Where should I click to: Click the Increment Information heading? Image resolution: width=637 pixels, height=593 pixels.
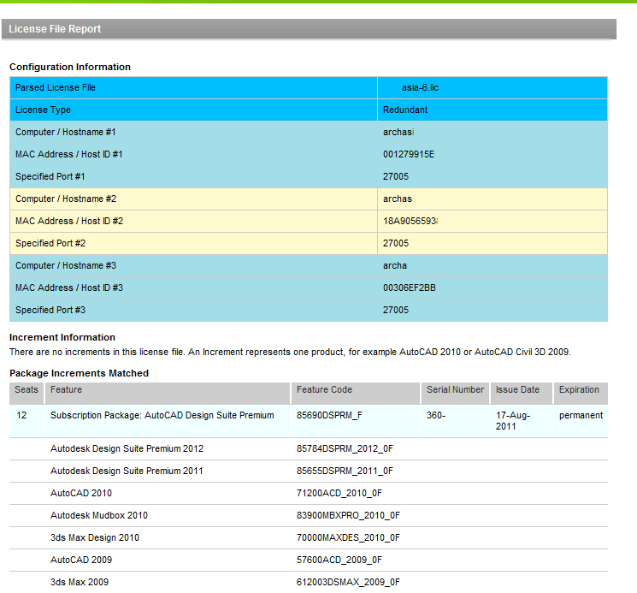[x=62, y=337]
